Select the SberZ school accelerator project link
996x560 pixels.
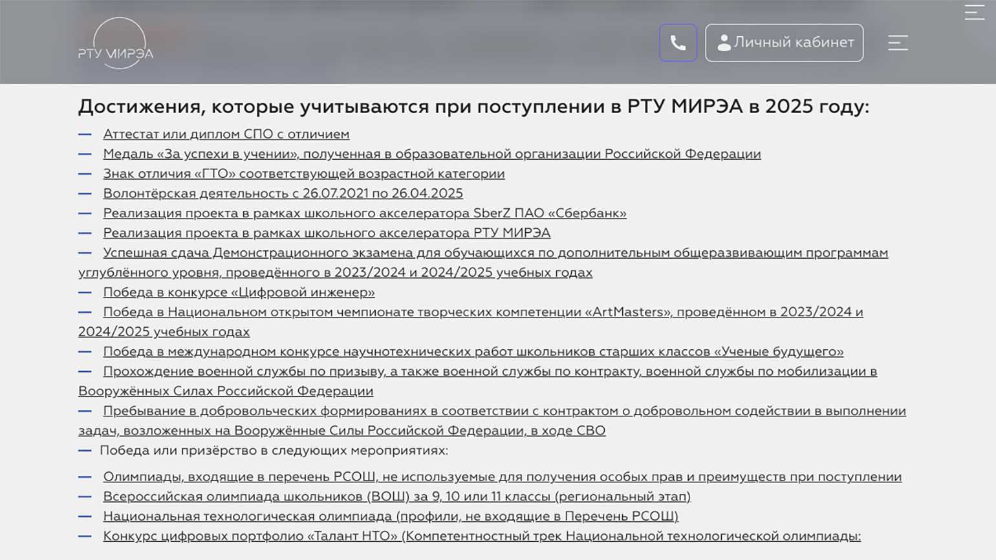pos(364,213)
